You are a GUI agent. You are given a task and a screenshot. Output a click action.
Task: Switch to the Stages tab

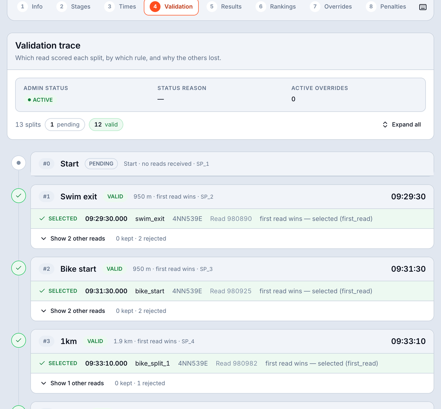click(x=74, y=7)
